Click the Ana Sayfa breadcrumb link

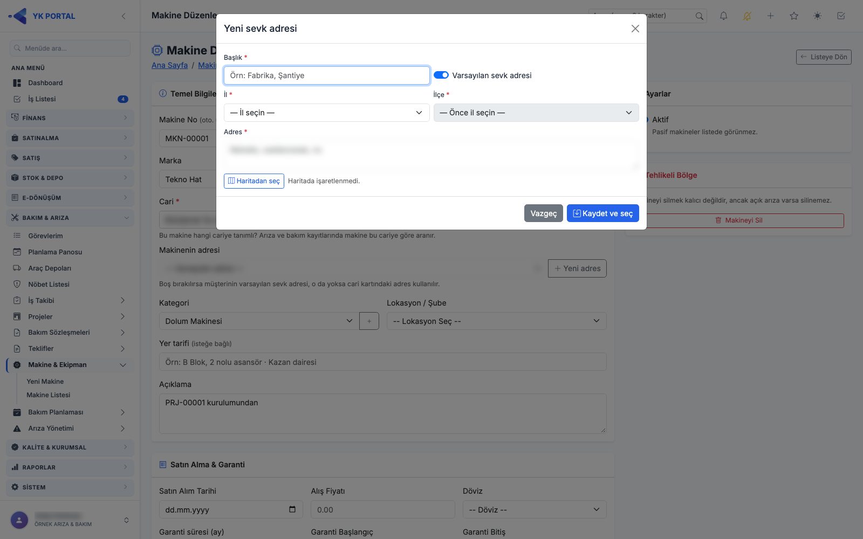tap(169, 65)
